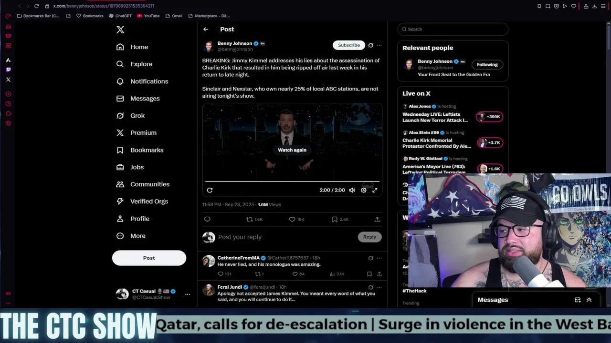Open the YouTube bookmark
The height and width of the screenshot is (343, 611).
(148, 16)
